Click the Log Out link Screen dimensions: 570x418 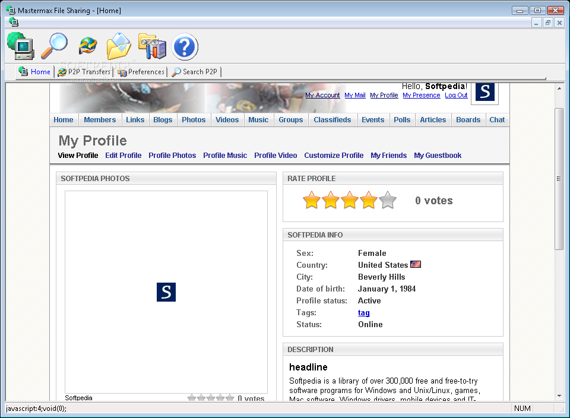coord(456,95)
